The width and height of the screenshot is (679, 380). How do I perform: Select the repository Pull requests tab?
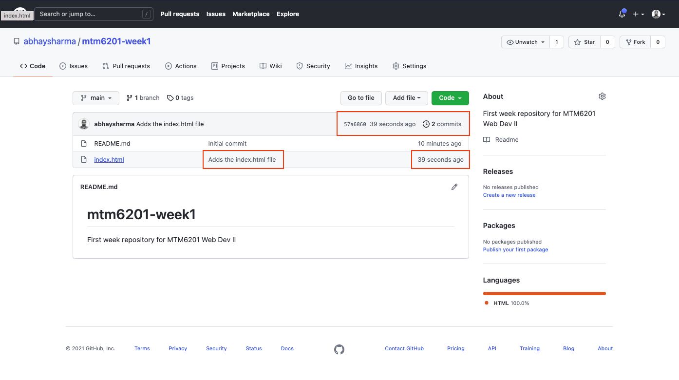click(126, 66)
